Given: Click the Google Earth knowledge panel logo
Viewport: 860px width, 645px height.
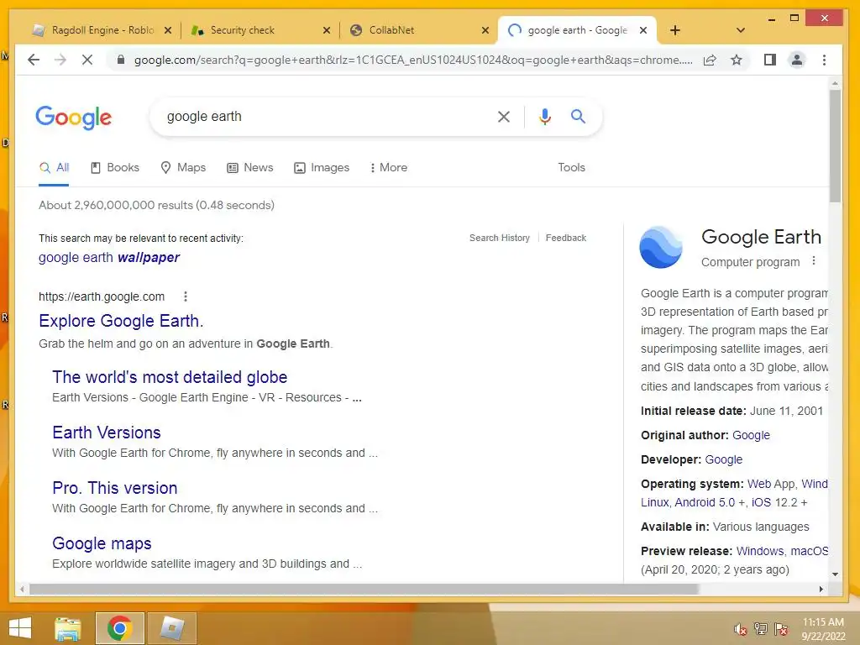Looking at the screenshot, I should (x=661, y=247).
